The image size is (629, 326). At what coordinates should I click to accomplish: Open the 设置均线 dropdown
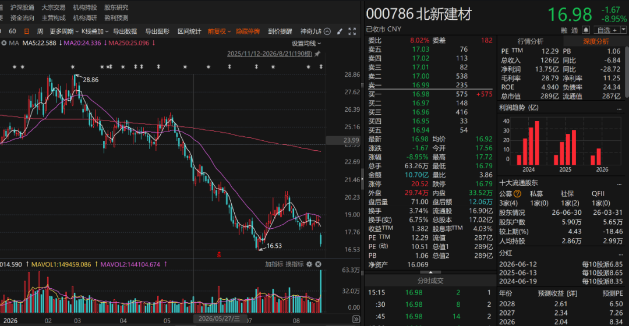[x=306, y=43]
